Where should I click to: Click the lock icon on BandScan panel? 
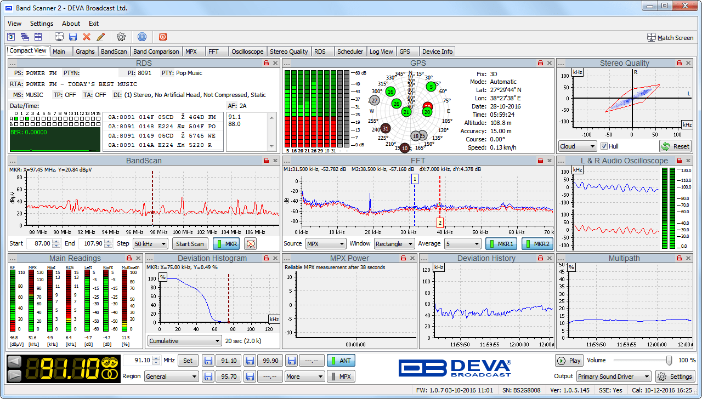pos(266,161)
